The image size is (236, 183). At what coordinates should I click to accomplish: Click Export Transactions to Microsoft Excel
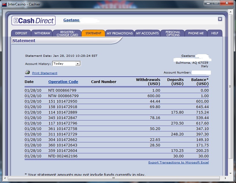178,162
